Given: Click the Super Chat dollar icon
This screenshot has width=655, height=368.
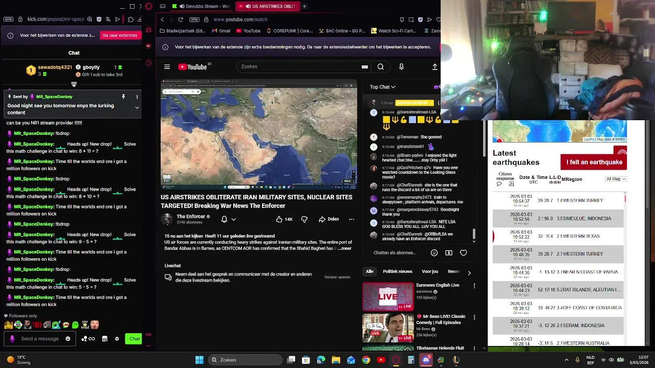Looking at the screenshot, I should [449, 252].
